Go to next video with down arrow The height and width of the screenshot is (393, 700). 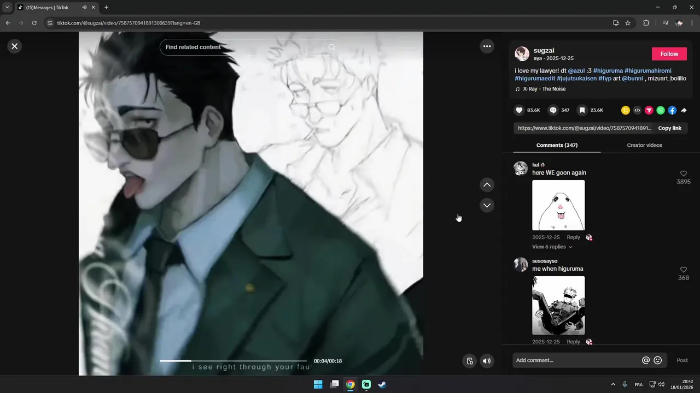(x=487, y=205)
